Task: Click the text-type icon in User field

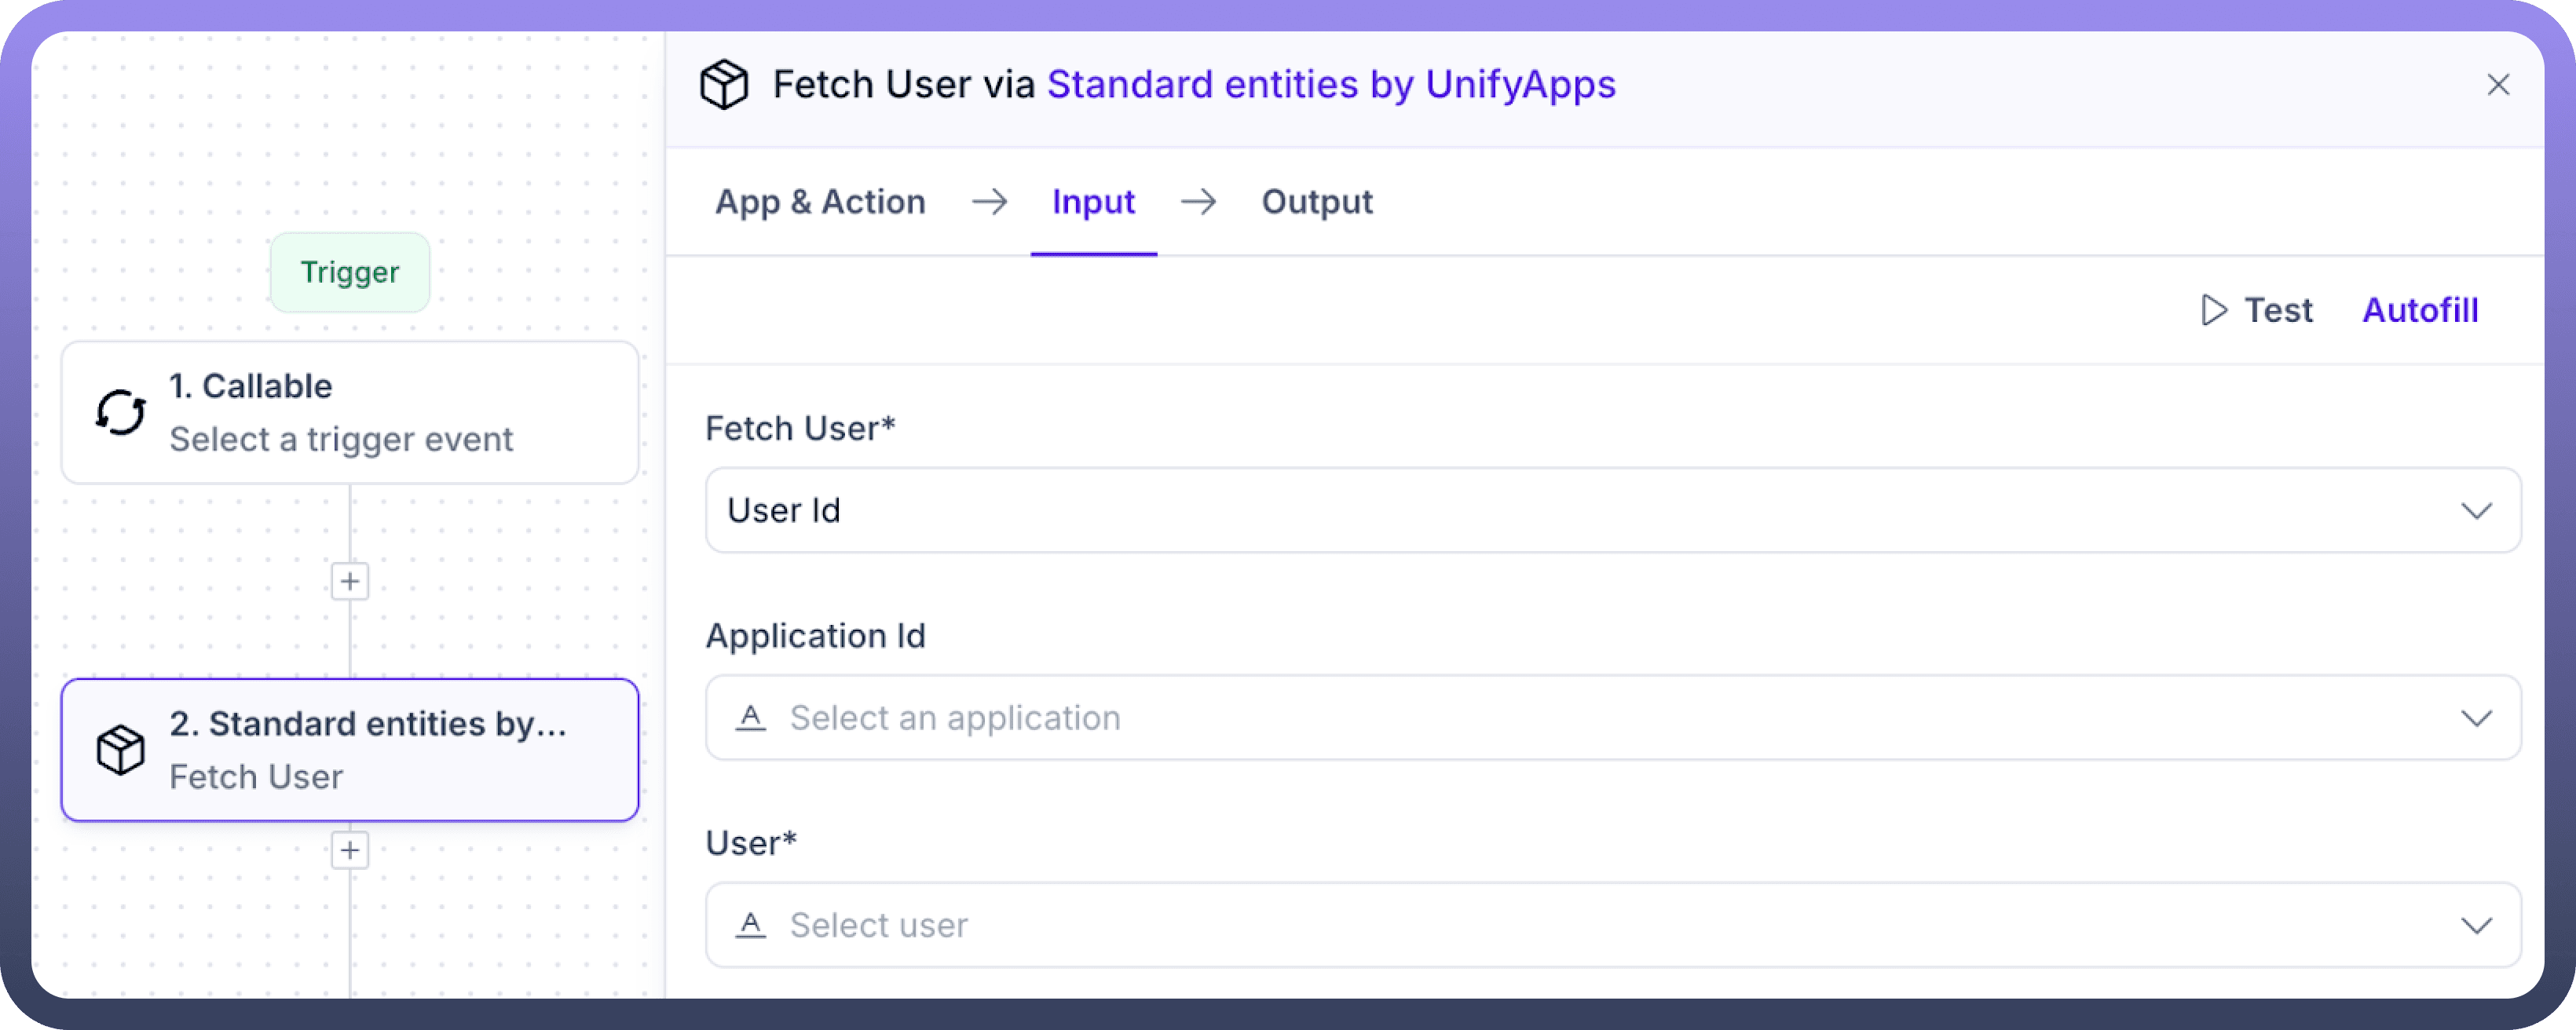Action: 751,925
